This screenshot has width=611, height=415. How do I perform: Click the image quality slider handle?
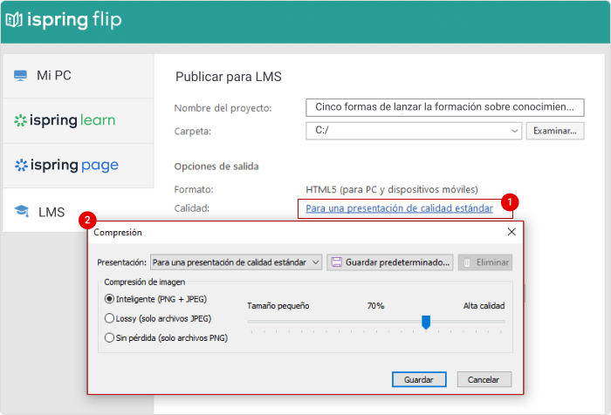coord(426,323)
